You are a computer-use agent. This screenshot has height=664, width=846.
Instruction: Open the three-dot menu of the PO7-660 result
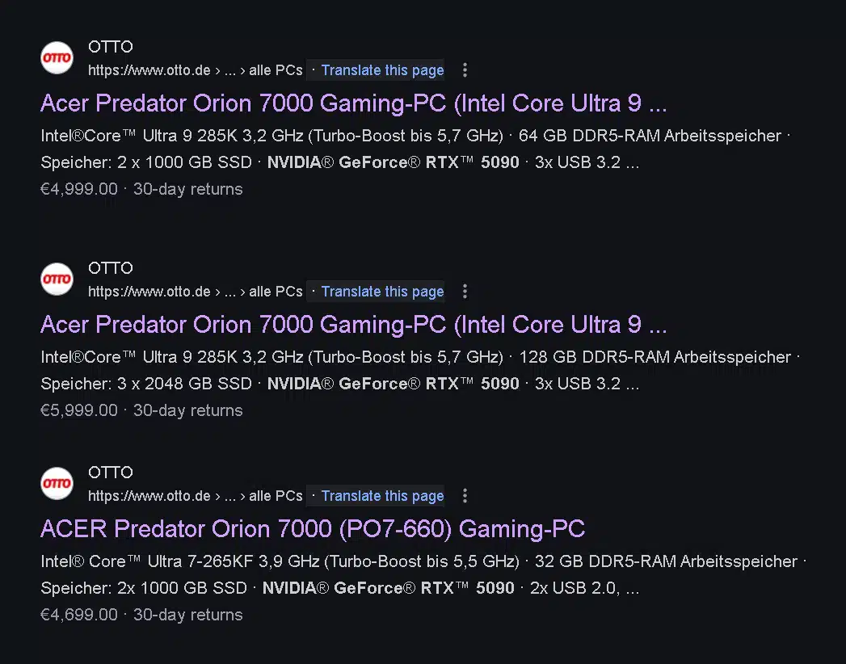tap(465, 496)
